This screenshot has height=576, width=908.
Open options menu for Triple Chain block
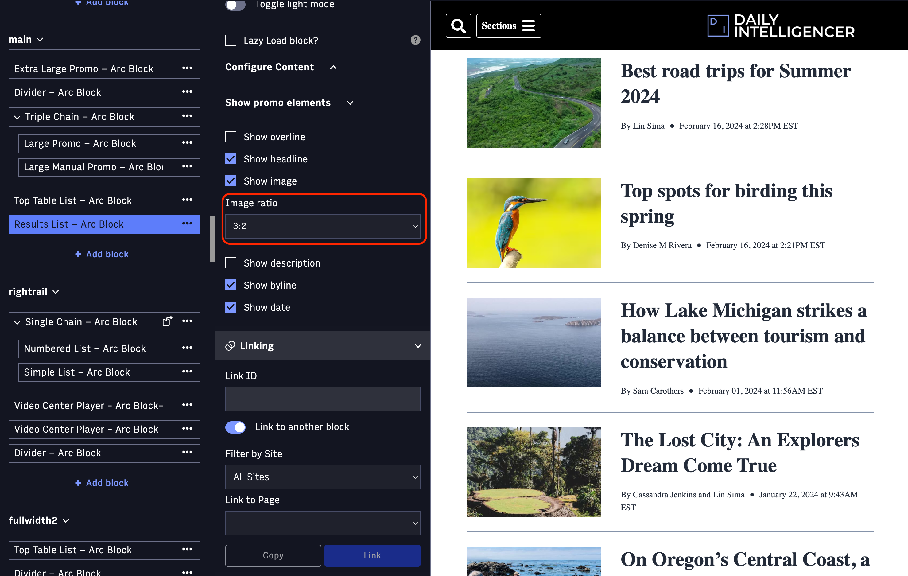[x=187, y=116]
